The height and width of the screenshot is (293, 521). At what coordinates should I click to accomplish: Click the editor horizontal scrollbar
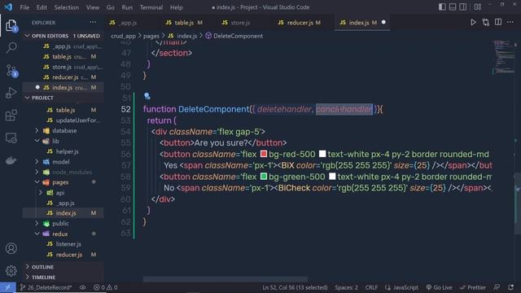(225, 279)
